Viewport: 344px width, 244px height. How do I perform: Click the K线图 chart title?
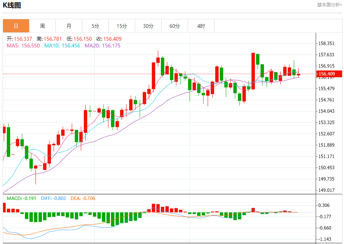click(12, 5)
